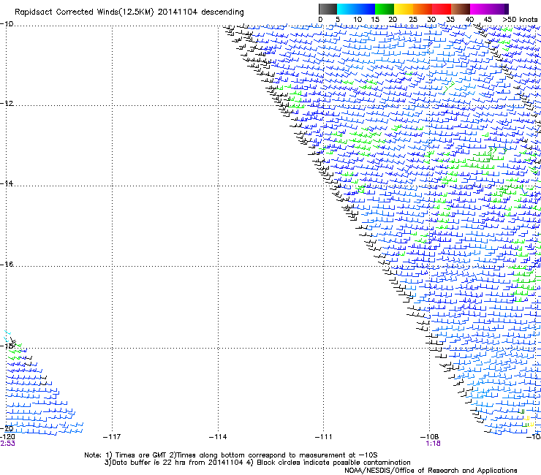
Task: Click the dark blue 10-15 knots swatch
Action: (x=366, y=9)
